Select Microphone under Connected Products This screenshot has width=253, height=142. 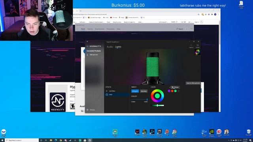94,55
